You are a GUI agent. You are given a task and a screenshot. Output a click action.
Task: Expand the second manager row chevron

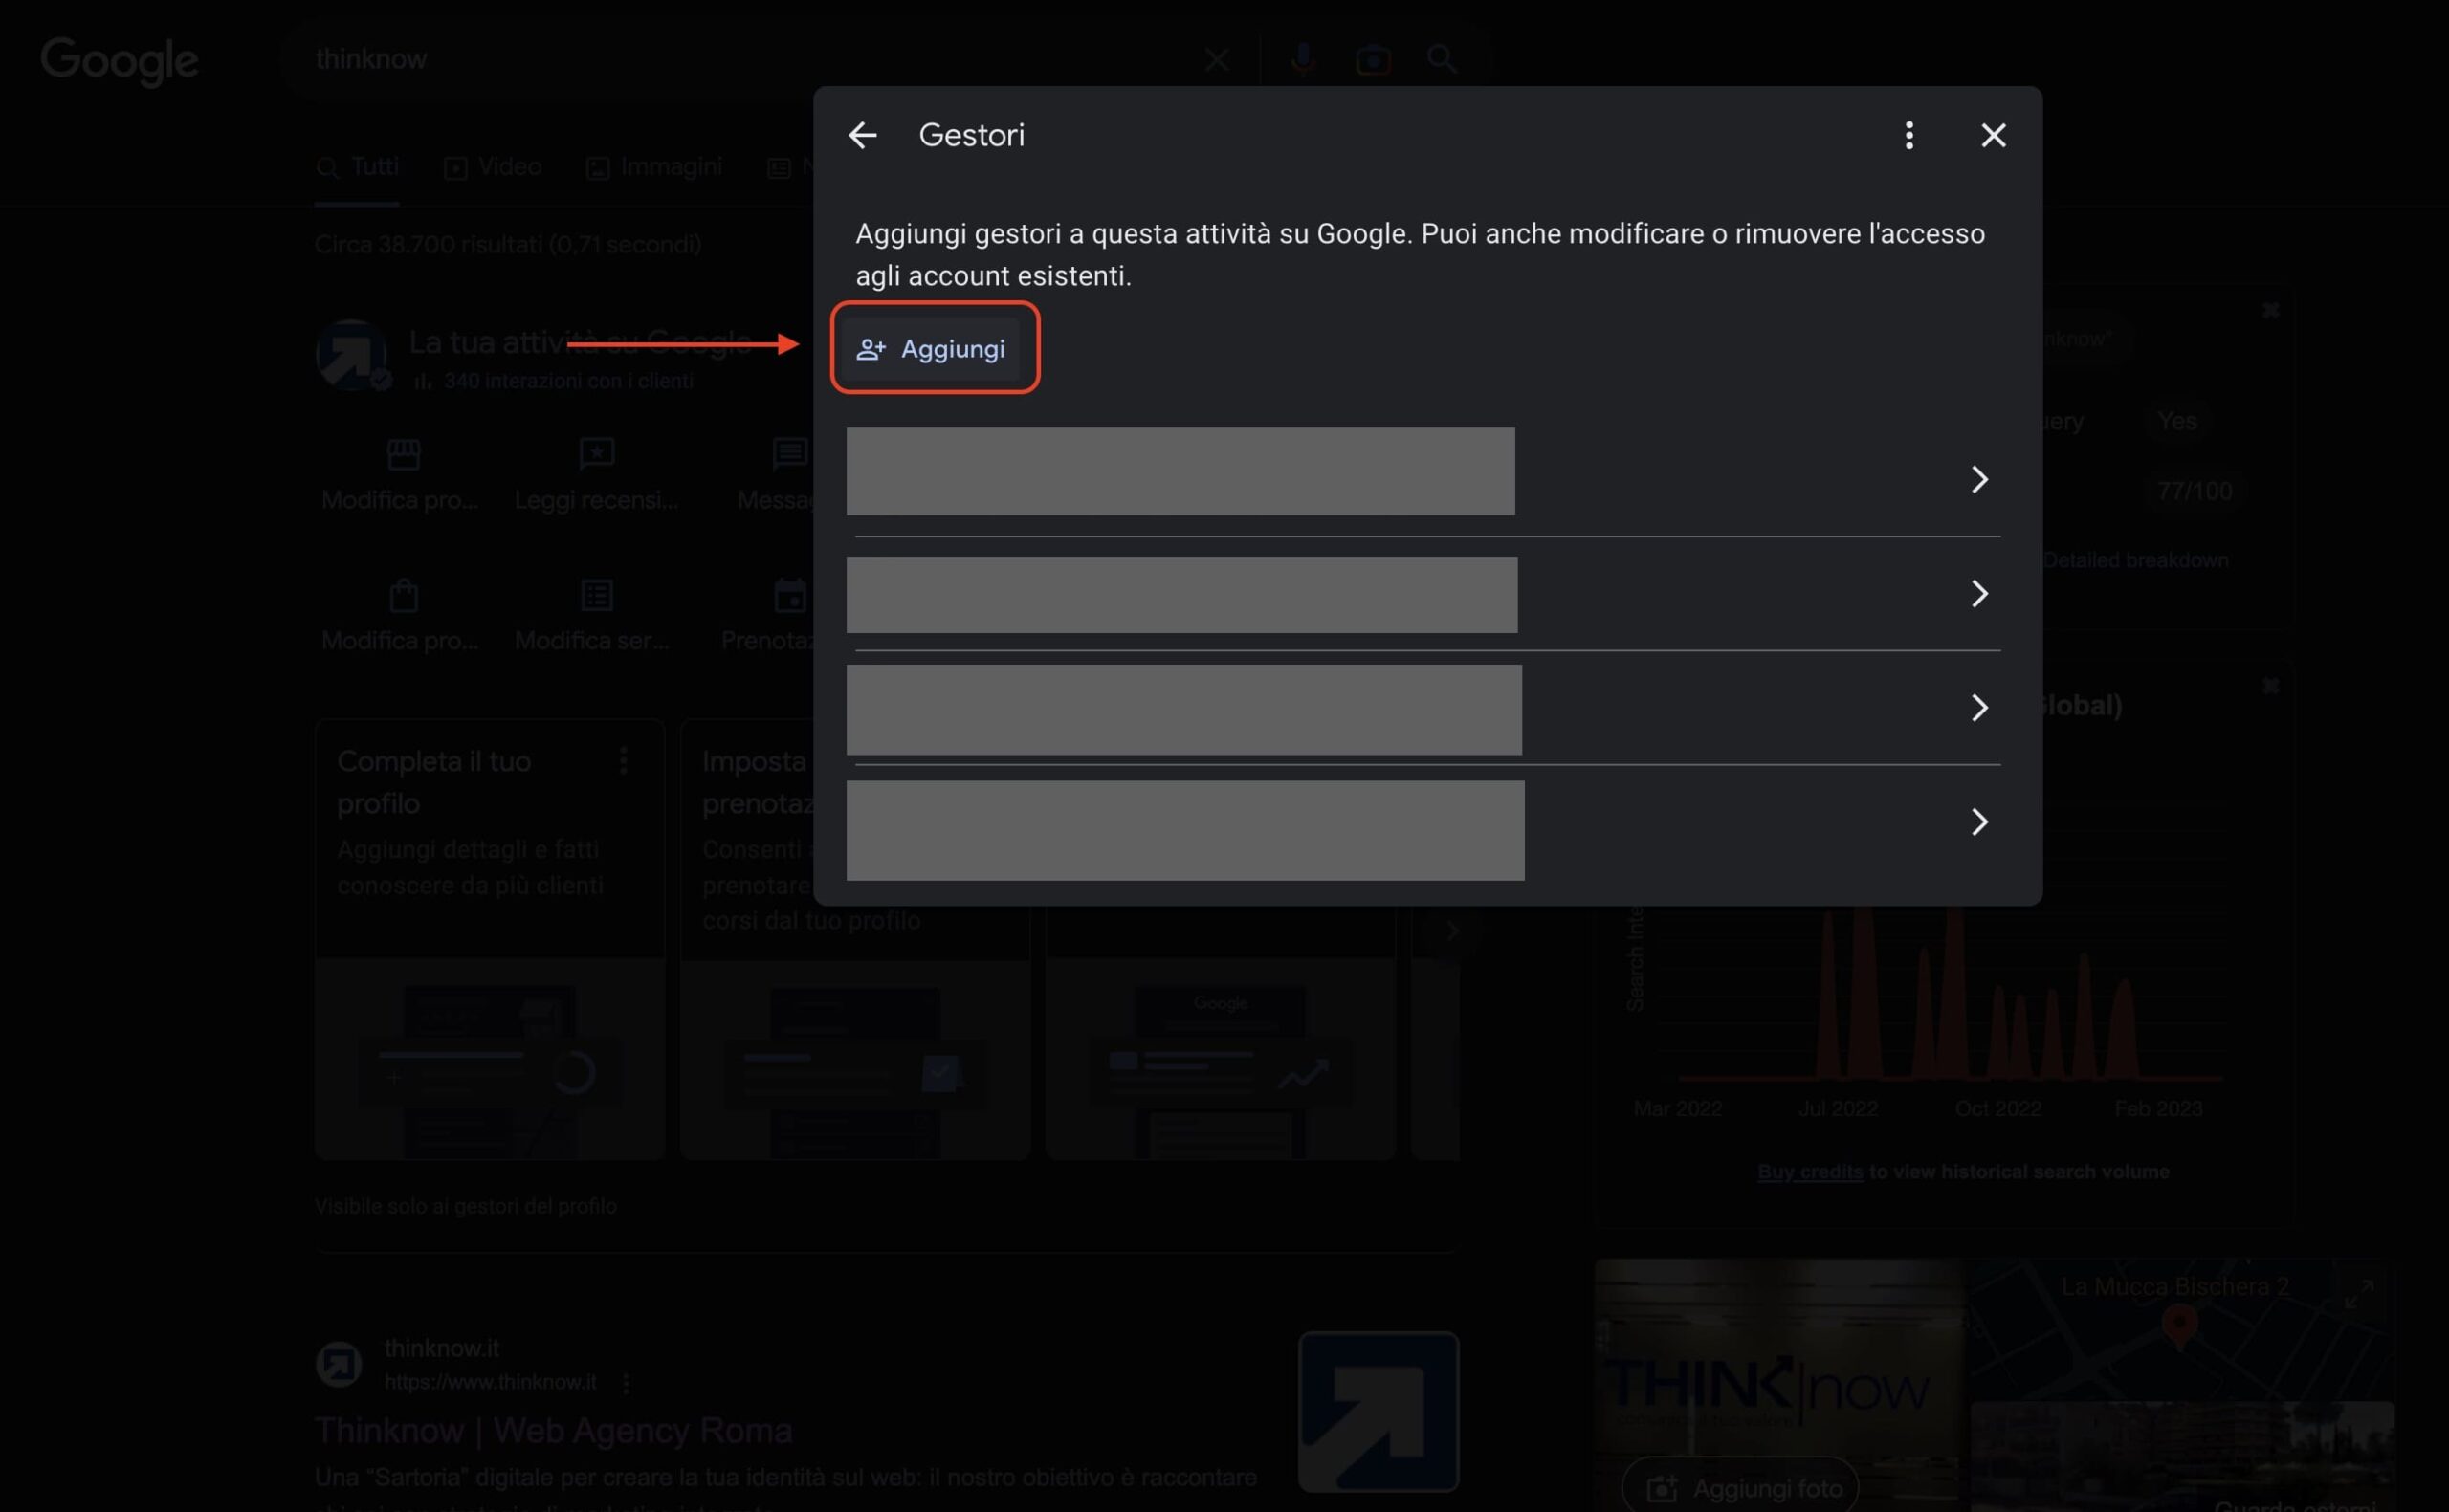click(x=1979, y=594)
